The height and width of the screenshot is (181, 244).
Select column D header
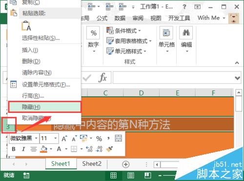[x=141, y=93]
